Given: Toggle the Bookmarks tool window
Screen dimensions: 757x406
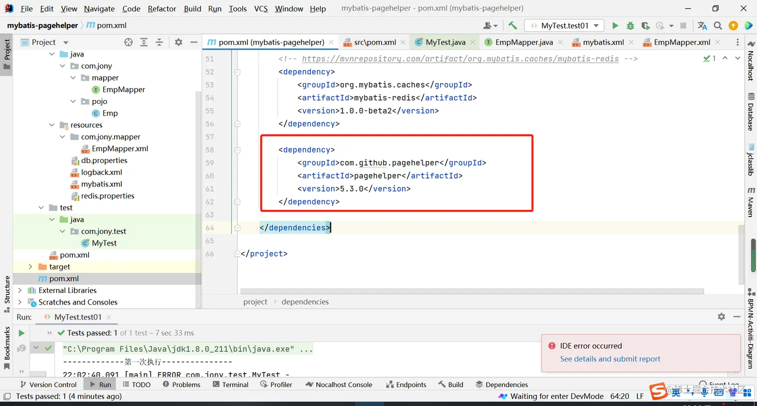Looking at the screenshot, I should [x=7, y=348].
